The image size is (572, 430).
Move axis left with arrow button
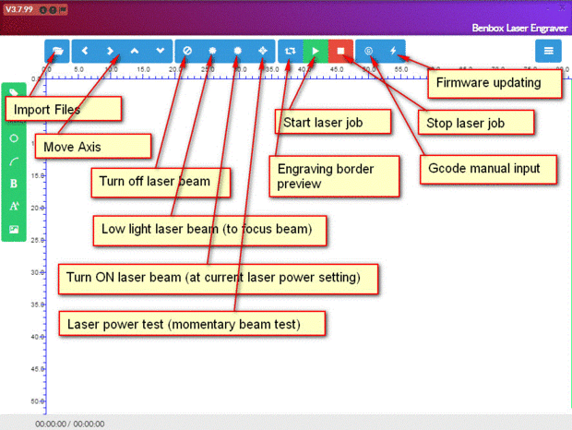click(x=85, y=51)
